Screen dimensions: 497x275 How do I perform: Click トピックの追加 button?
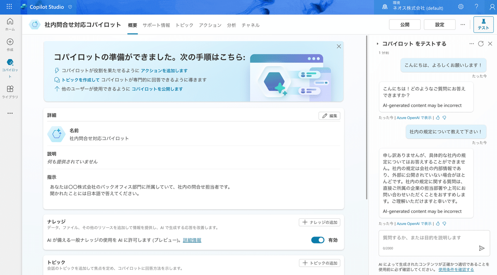[x=319, y=263]
